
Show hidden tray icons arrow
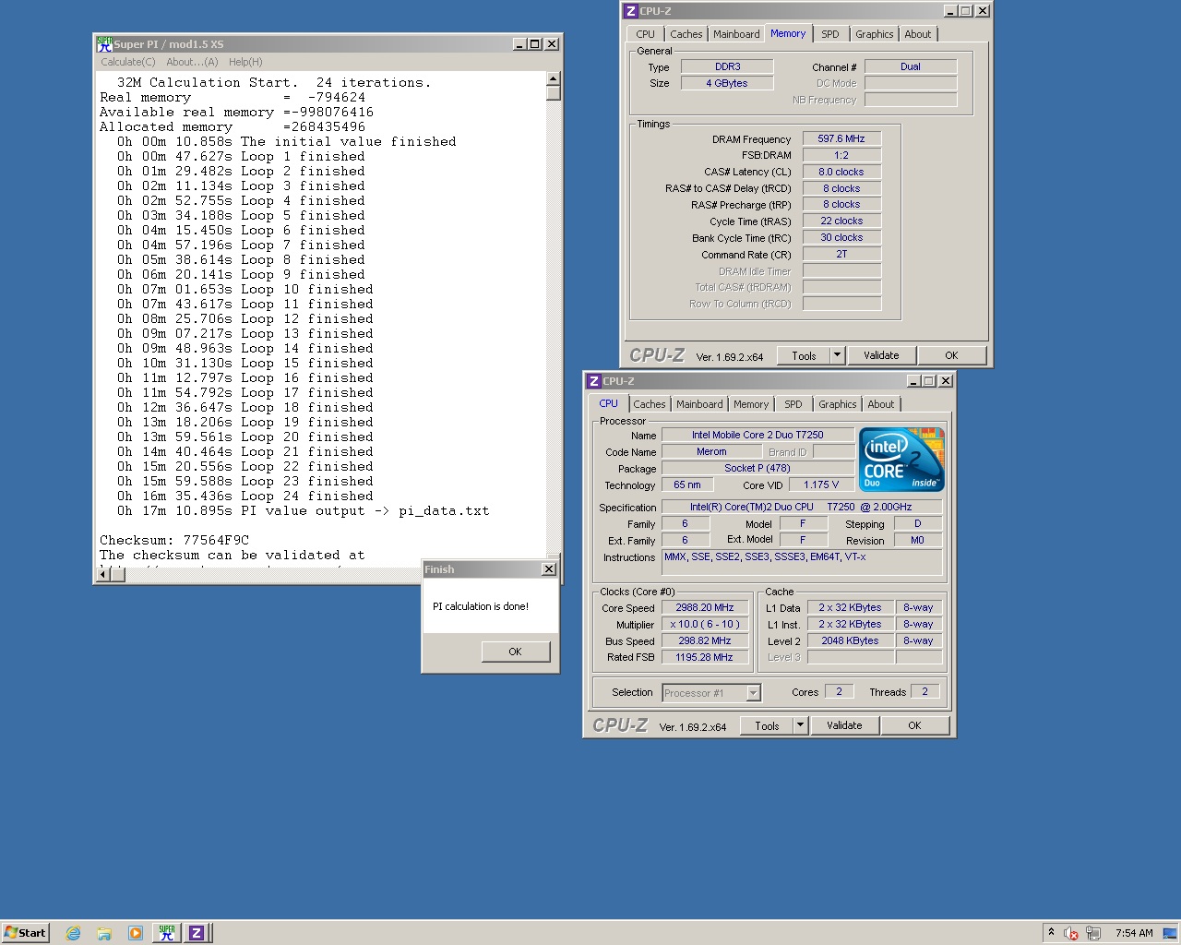[1051, 932]
